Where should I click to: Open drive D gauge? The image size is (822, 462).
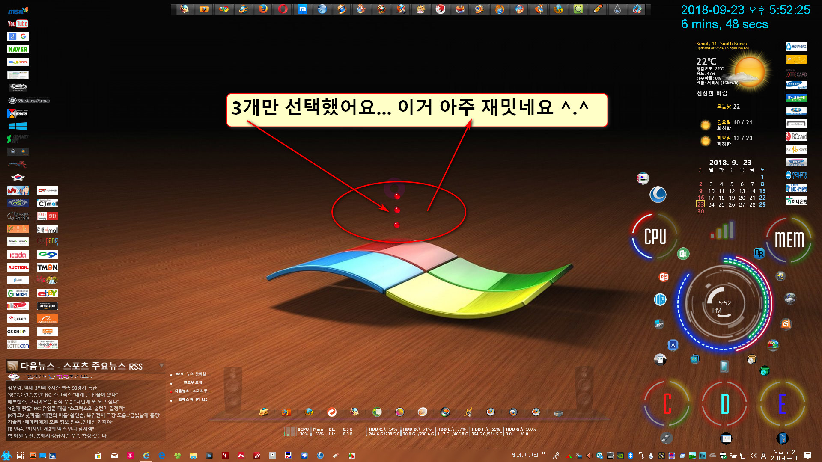[725, 404]
